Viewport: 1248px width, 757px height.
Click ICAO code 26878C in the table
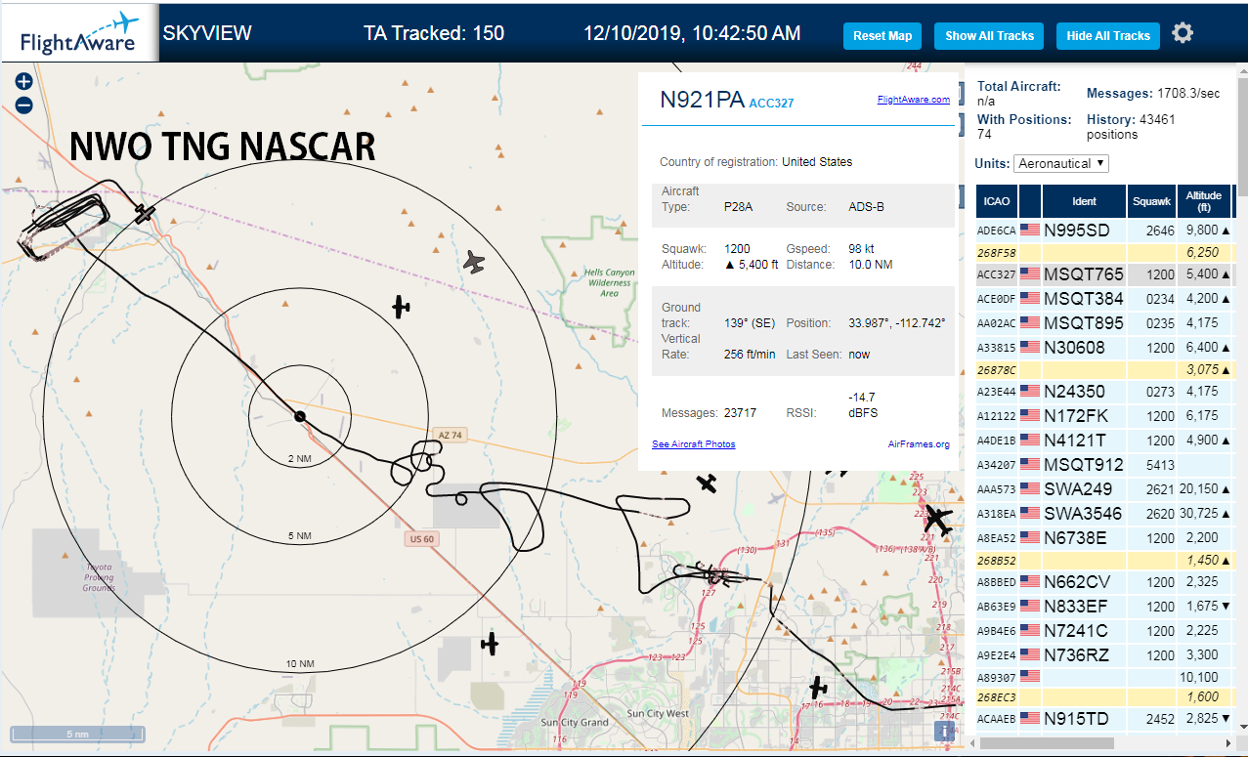(995, 369)
